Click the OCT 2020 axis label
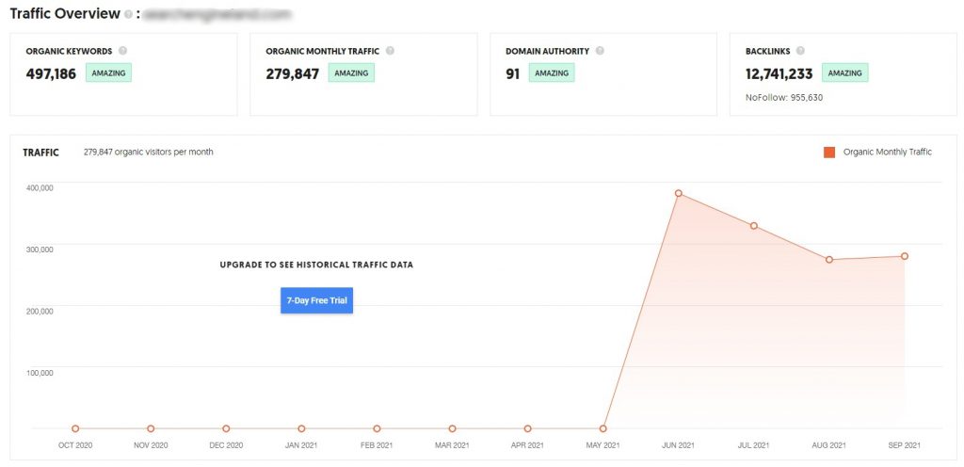 (x=75, y=445)
